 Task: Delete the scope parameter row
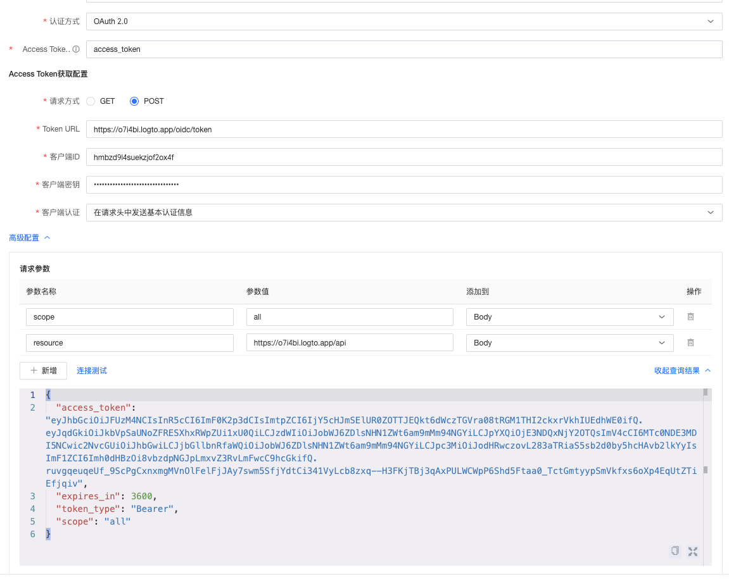[x=690, y=316]
